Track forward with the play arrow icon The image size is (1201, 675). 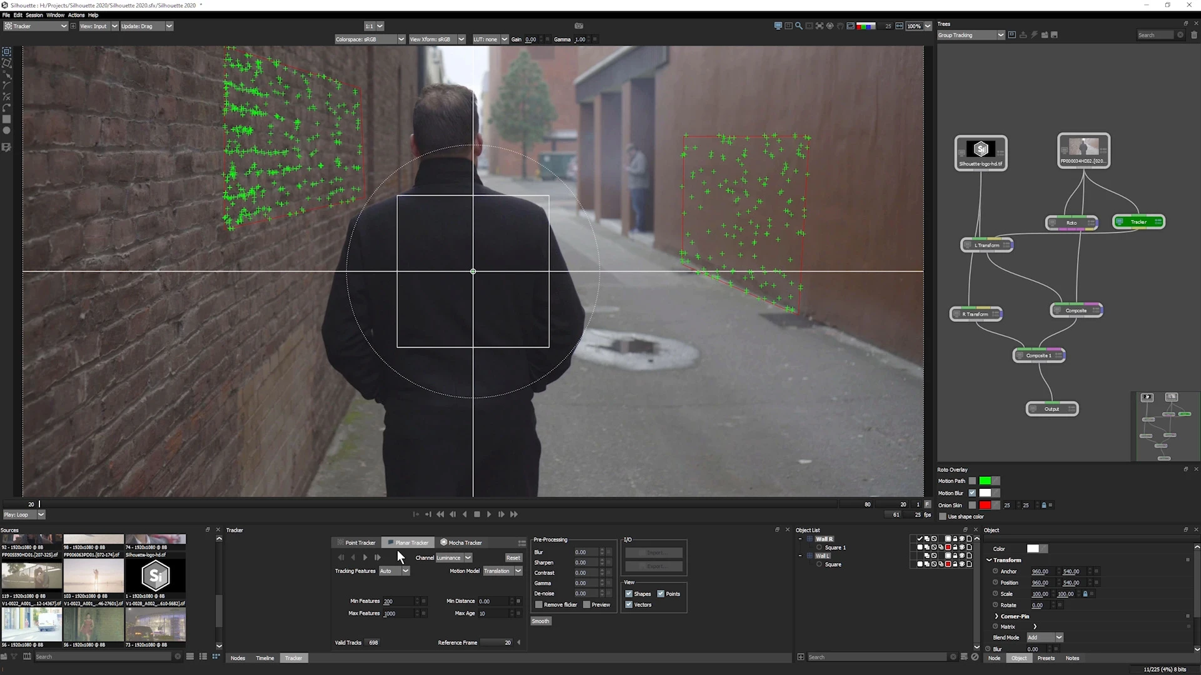pos(365,557)
